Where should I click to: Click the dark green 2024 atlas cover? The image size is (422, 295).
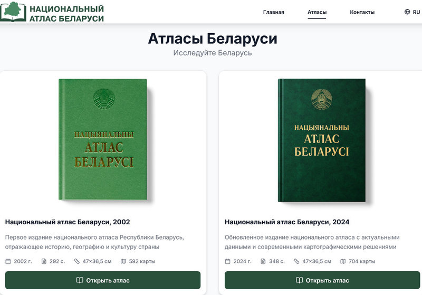pos(322,140)
